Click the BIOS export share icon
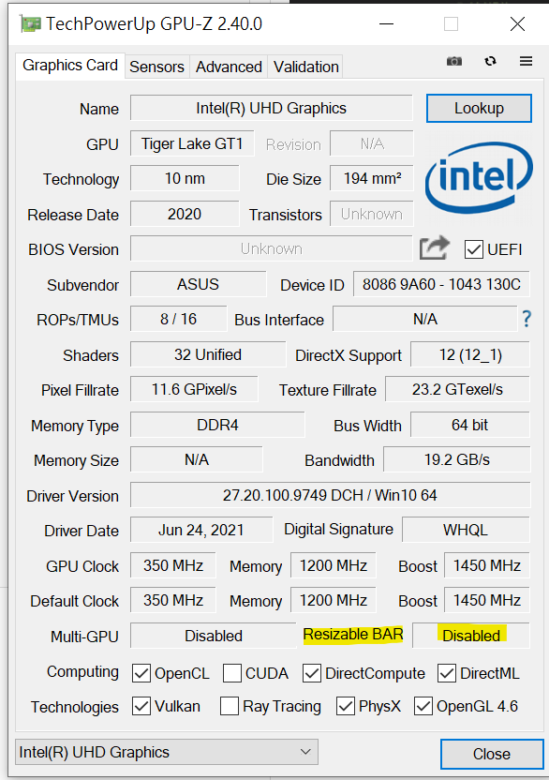Image resolution: width=549 pixels, height=780 pixels. pos(434,248)
